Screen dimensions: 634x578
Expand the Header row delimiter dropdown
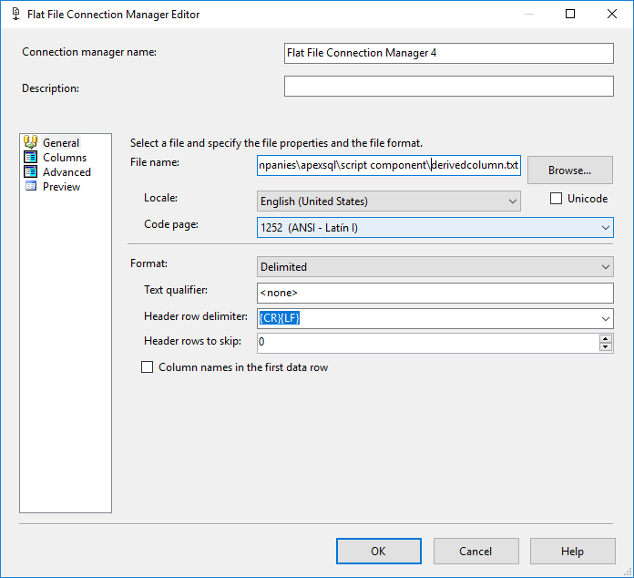[x=605, y=318]
